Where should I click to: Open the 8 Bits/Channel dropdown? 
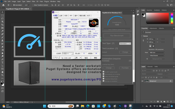click(157, 56)
